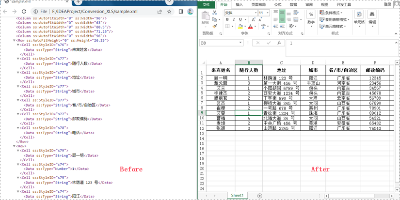Open the font name dropdown showing 宋体
Screen dimensions: 400x200
point(256,13)
